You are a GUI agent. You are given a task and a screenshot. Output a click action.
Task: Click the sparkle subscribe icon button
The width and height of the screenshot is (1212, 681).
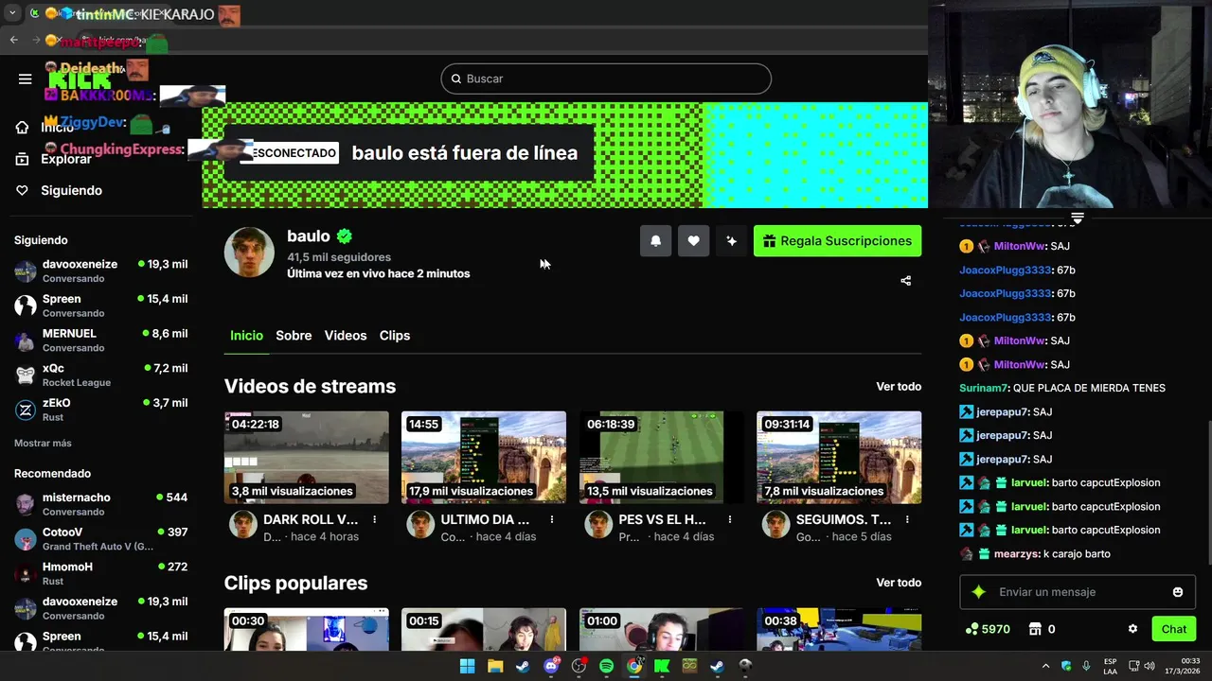coord(731,241)
